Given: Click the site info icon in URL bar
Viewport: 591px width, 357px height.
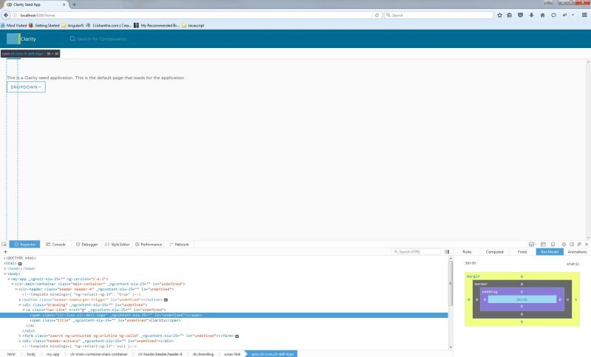Looking at the screenshot, I should pyautogui.click(x=15, y=15).
